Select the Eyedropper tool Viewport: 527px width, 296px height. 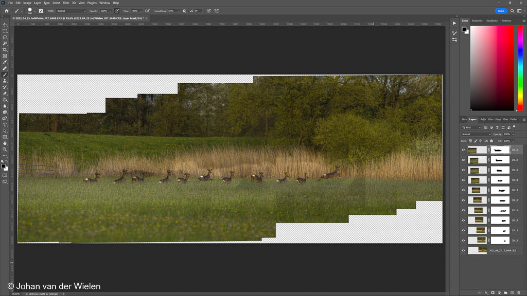(5, 62)
